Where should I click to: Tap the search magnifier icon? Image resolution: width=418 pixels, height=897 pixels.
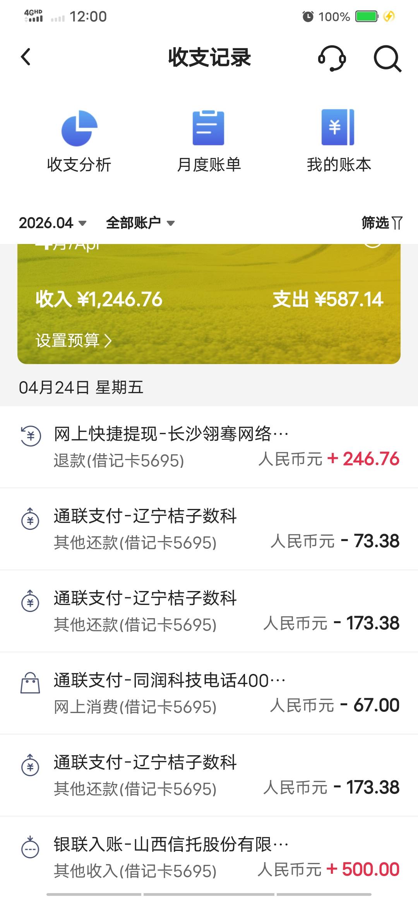387,58
